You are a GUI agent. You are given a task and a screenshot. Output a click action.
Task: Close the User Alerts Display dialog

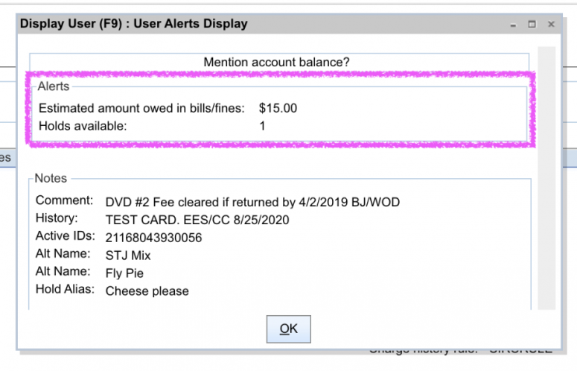tap(551, 24)
